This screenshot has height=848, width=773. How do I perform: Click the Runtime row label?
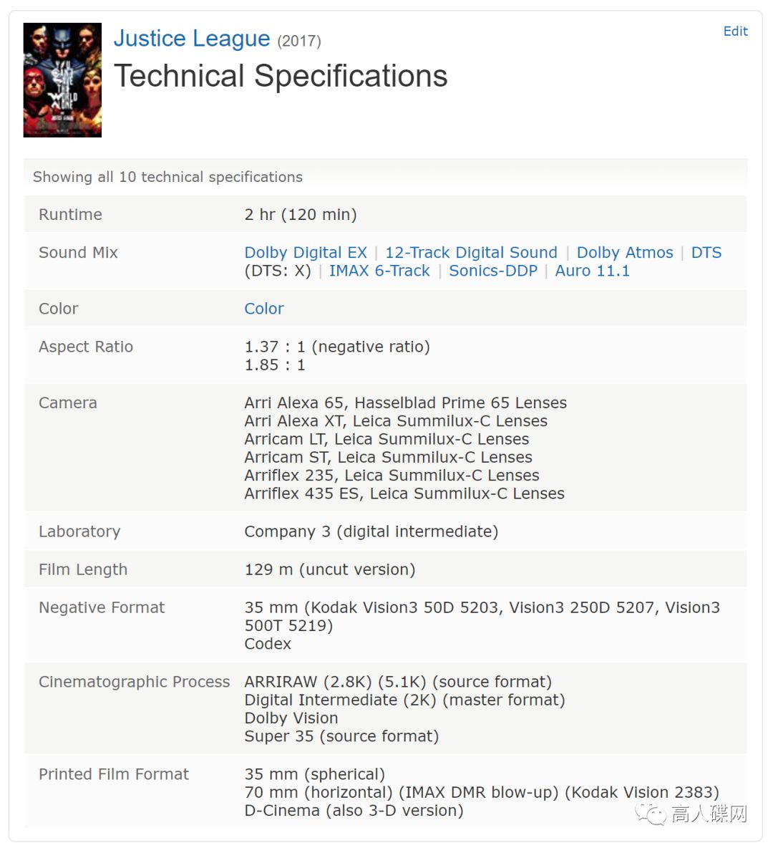click(70, 215)
